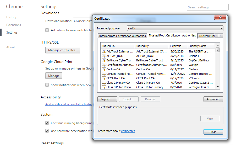Click the Download location path field

(x=83, y=21)
